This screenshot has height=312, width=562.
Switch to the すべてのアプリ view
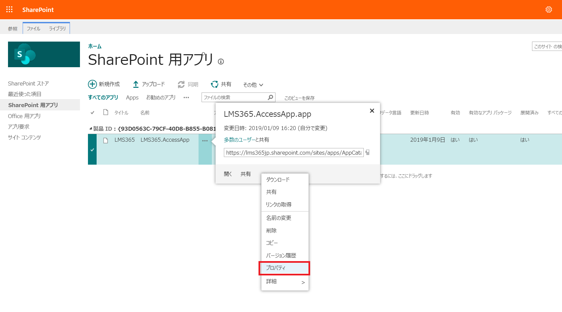tap(103, 97)
